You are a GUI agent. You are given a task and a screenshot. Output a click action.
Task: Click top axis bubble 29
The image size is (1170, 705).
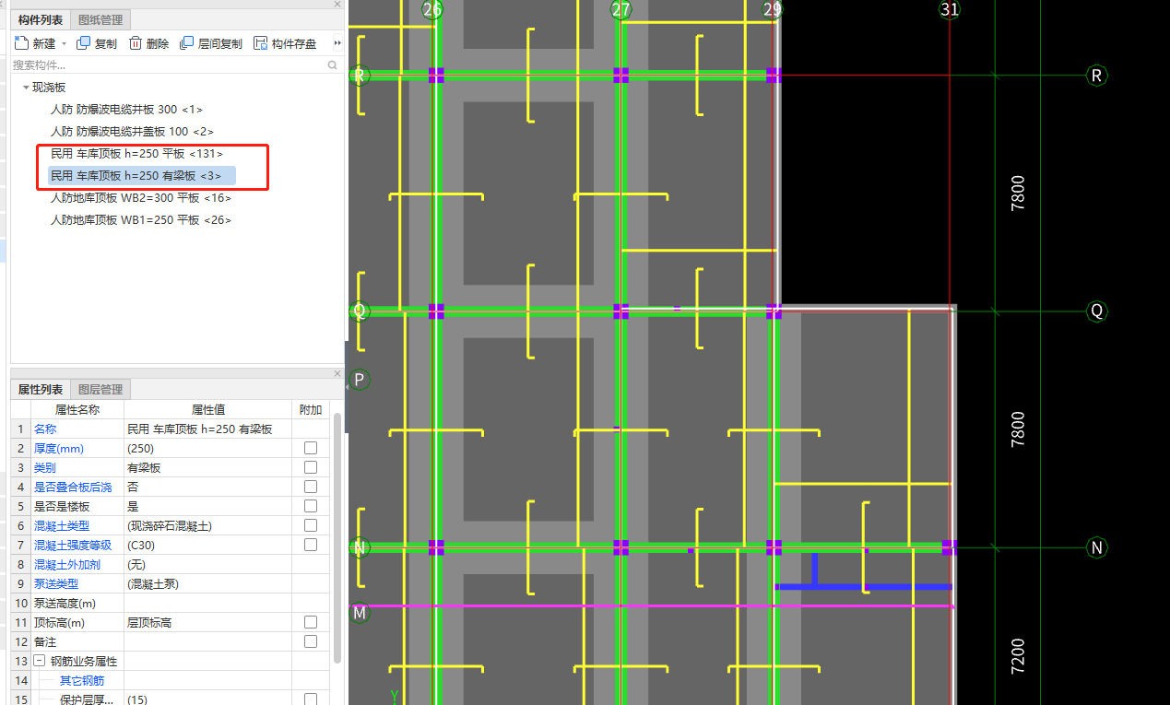pos(773,9)
